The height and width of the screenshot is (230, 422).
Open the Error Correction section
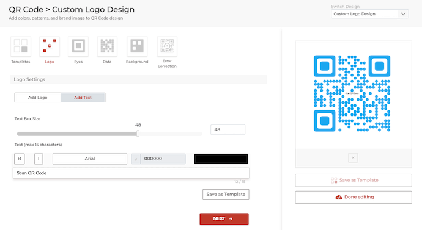[x=167, y=46]
